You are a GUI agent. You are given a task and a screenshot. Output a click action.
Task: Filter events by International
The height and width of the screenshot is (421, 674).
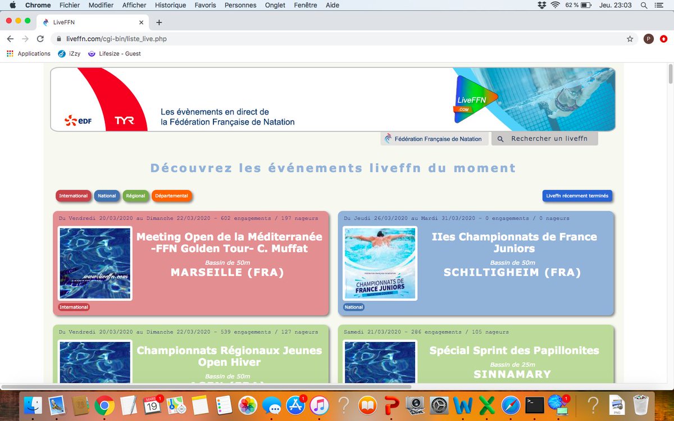click(x=74, y=196)
